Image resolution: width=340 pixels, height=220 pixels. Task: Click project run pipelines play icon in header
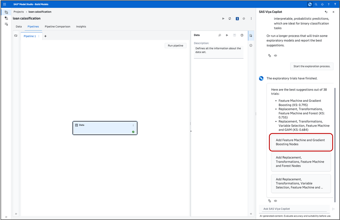(223, 19)
